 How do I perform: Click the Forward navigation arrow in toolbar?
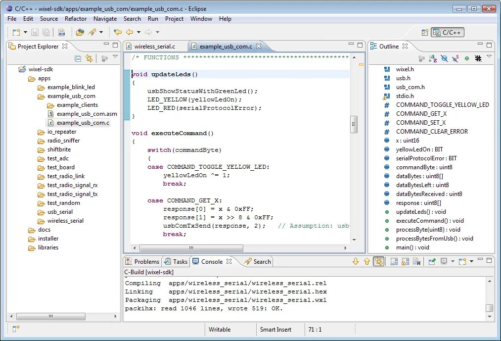tap(148, 32)
